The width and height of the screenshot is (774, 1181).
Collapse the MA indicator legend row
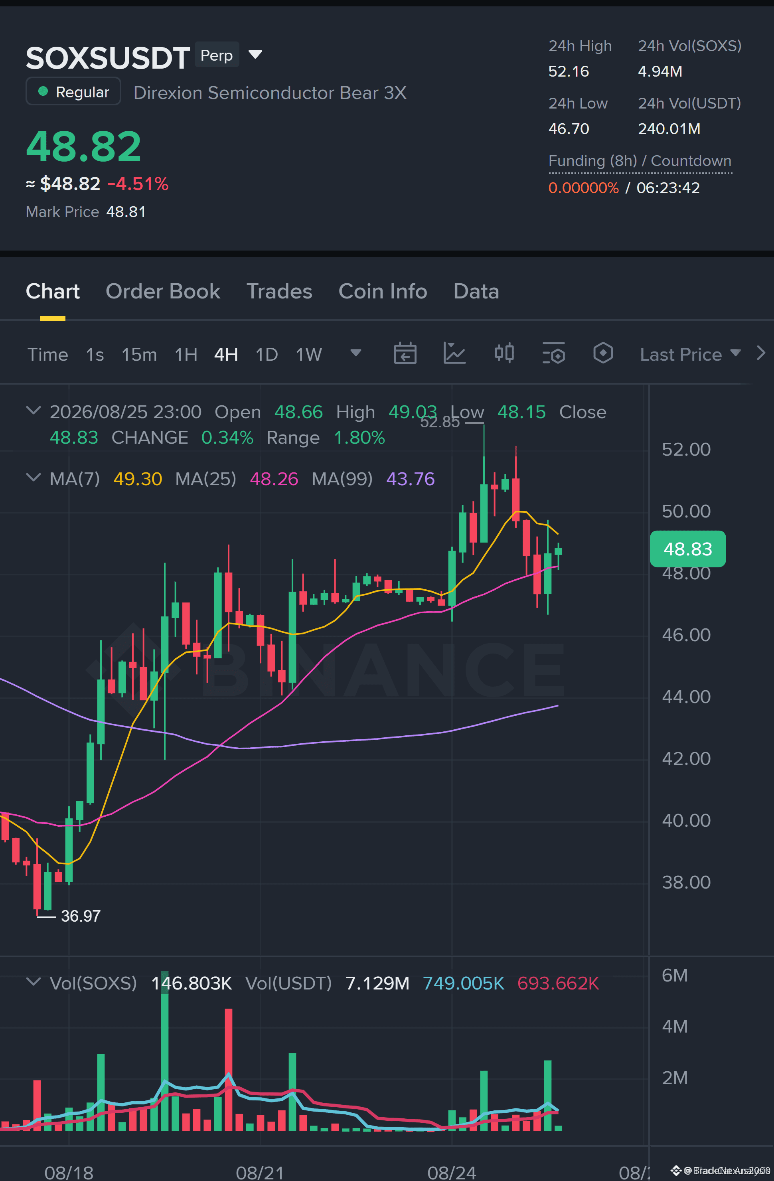33,477
